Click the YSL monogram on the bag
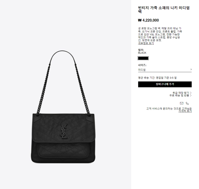Viewport: 199px width, 189px height. coord(64,131)
